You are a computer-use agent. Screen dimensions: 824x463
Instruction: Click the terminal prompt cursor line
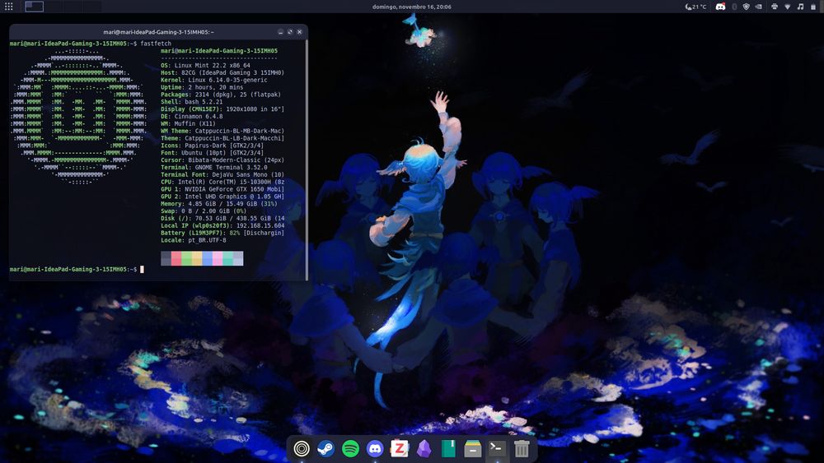pyautogui.click(x=77, y=270)
